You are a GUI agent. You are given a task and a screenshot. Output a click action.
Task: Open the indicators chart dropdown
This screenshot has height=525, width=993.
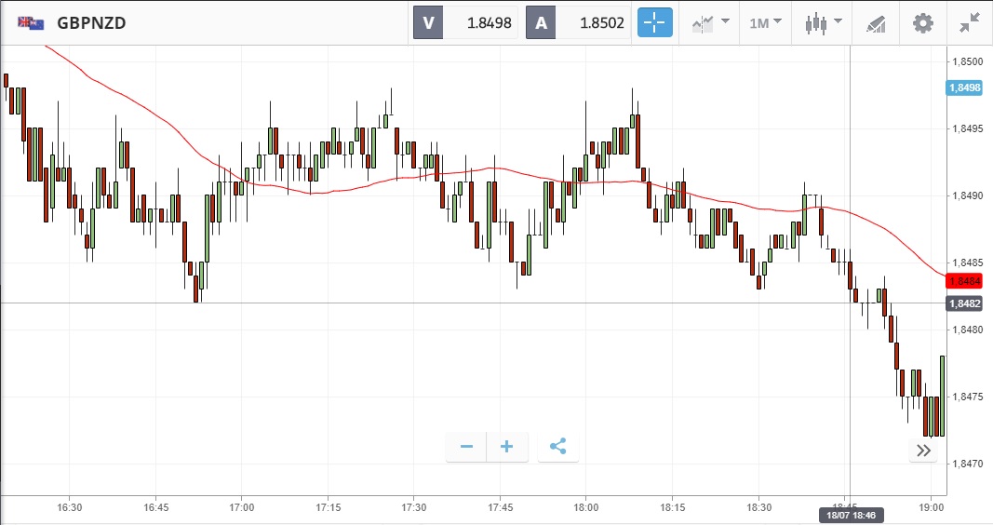point(710,23)
